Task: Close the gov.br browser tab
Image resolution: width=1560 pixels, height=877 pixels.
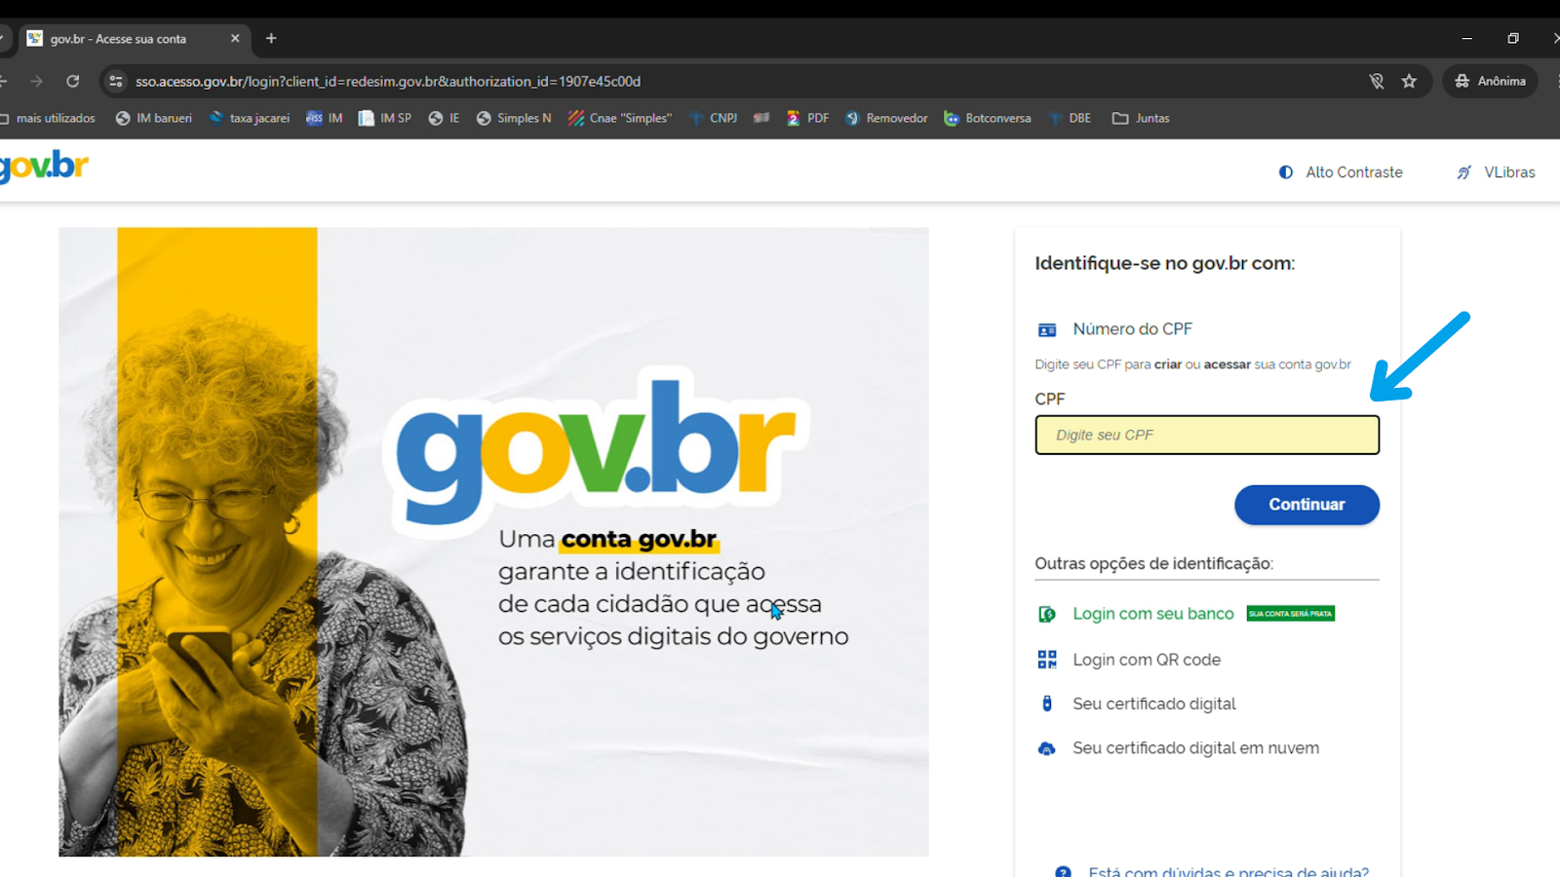Action: tap(235, 38)
